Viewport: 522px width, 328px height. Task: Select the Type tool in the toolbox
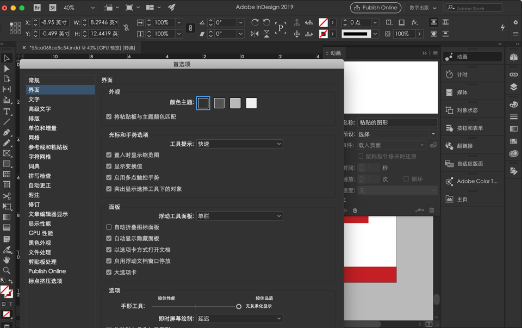pyautogui.click(x=7, y=111)
